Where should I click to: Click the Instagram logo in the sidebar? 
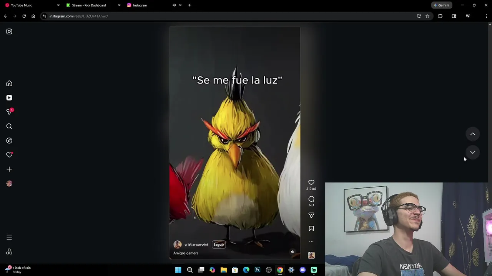tap(9, 31)
